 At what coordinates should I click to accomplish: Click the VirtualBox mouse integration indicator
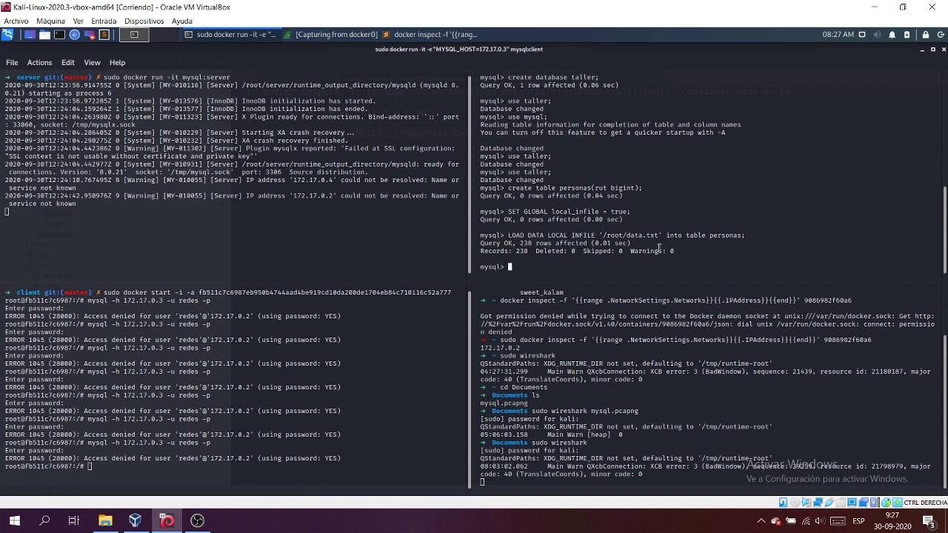(887, 503)
